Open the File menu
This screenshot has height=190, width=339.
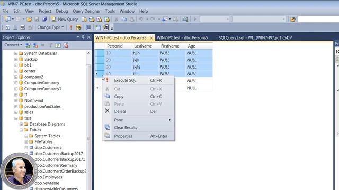5,11
